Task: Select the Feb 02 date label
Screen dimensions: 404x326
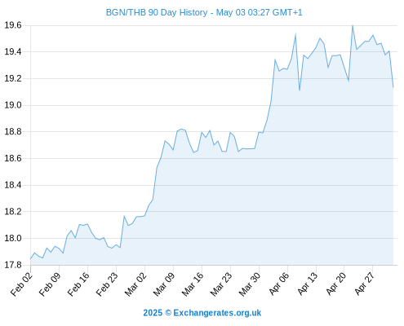Action: (x=22, y=284)
